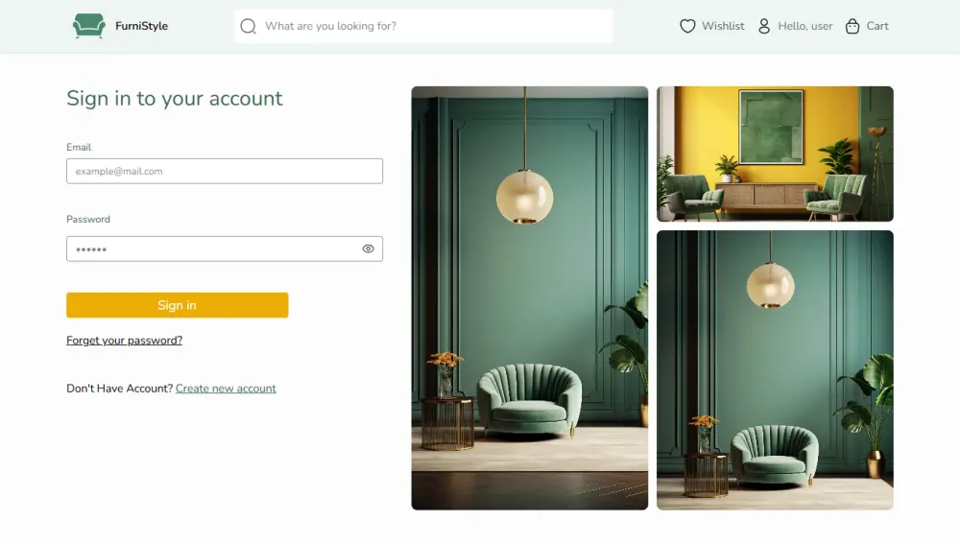Open the tall green armchair room image
The image size is (960, 544).
[530, 298]
